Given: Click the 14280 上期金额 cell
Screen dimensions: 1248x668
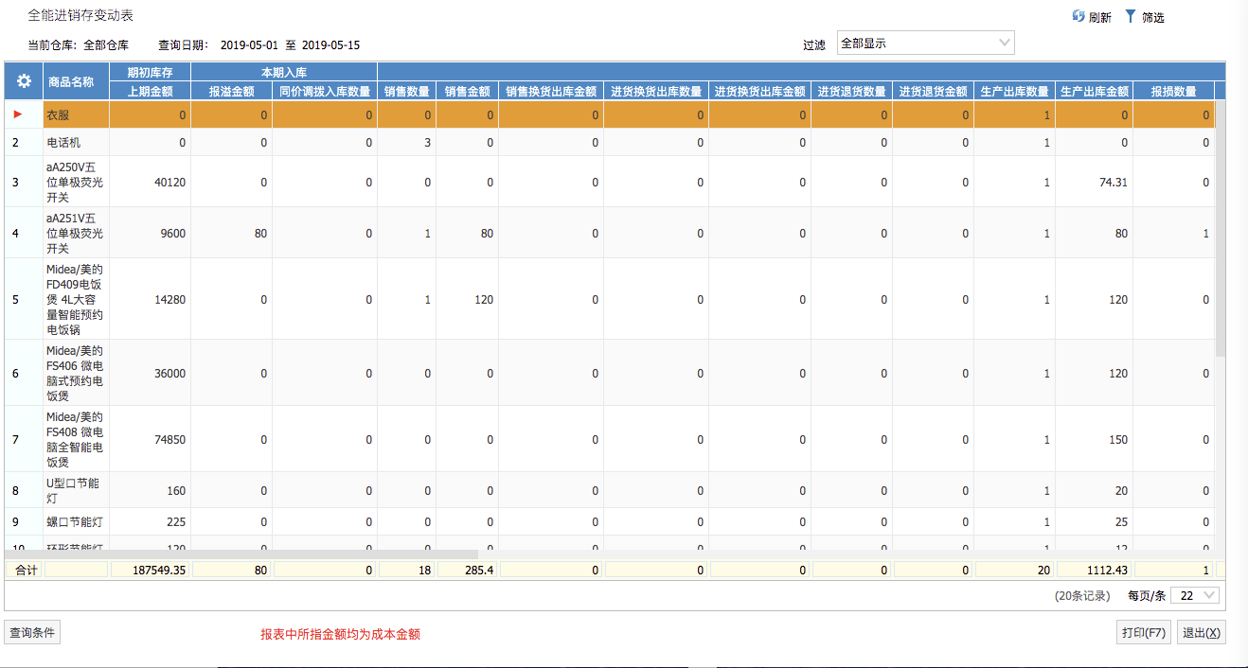Looking at the screenshot, I should pyautogui.click(x=150, y=299).
